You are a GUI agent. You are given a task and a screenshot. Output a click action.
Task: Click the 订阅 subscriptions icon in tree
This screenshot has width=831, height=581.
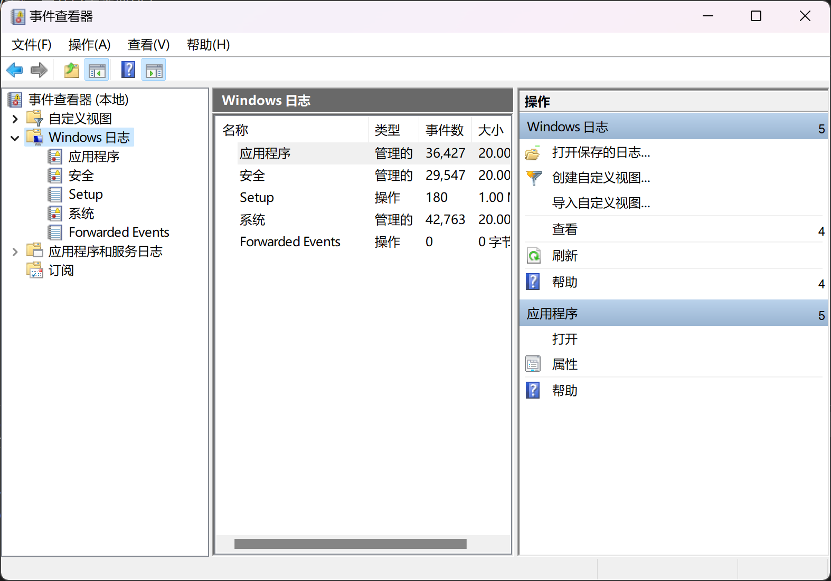(35, 270)
